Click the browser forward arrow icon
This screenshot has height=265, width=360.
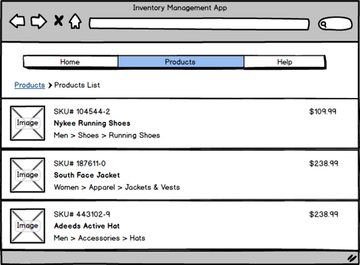click(x=39, y=22)
